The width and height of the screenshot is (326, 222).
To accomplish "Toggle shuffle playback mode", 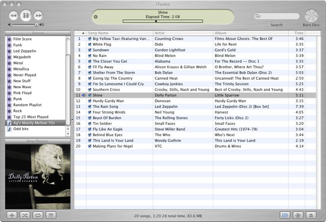I will (x=25, y=215).
